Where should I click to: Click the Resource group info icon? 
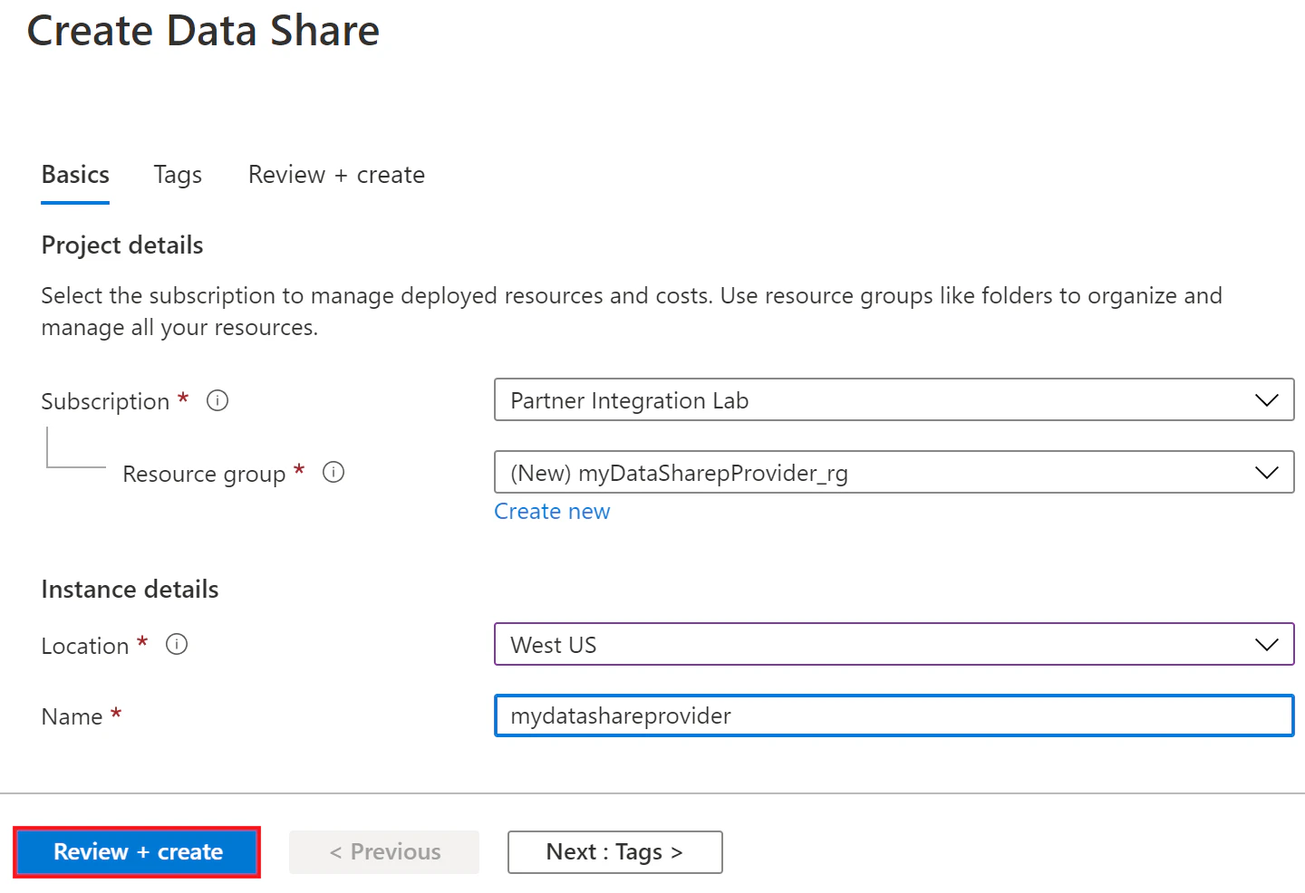pyautogui.click(x=333, y=473)
